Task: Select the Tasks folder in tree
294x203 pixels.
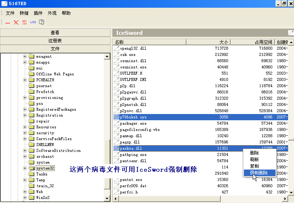Action: pyautogui.click(x=42, y=174)
